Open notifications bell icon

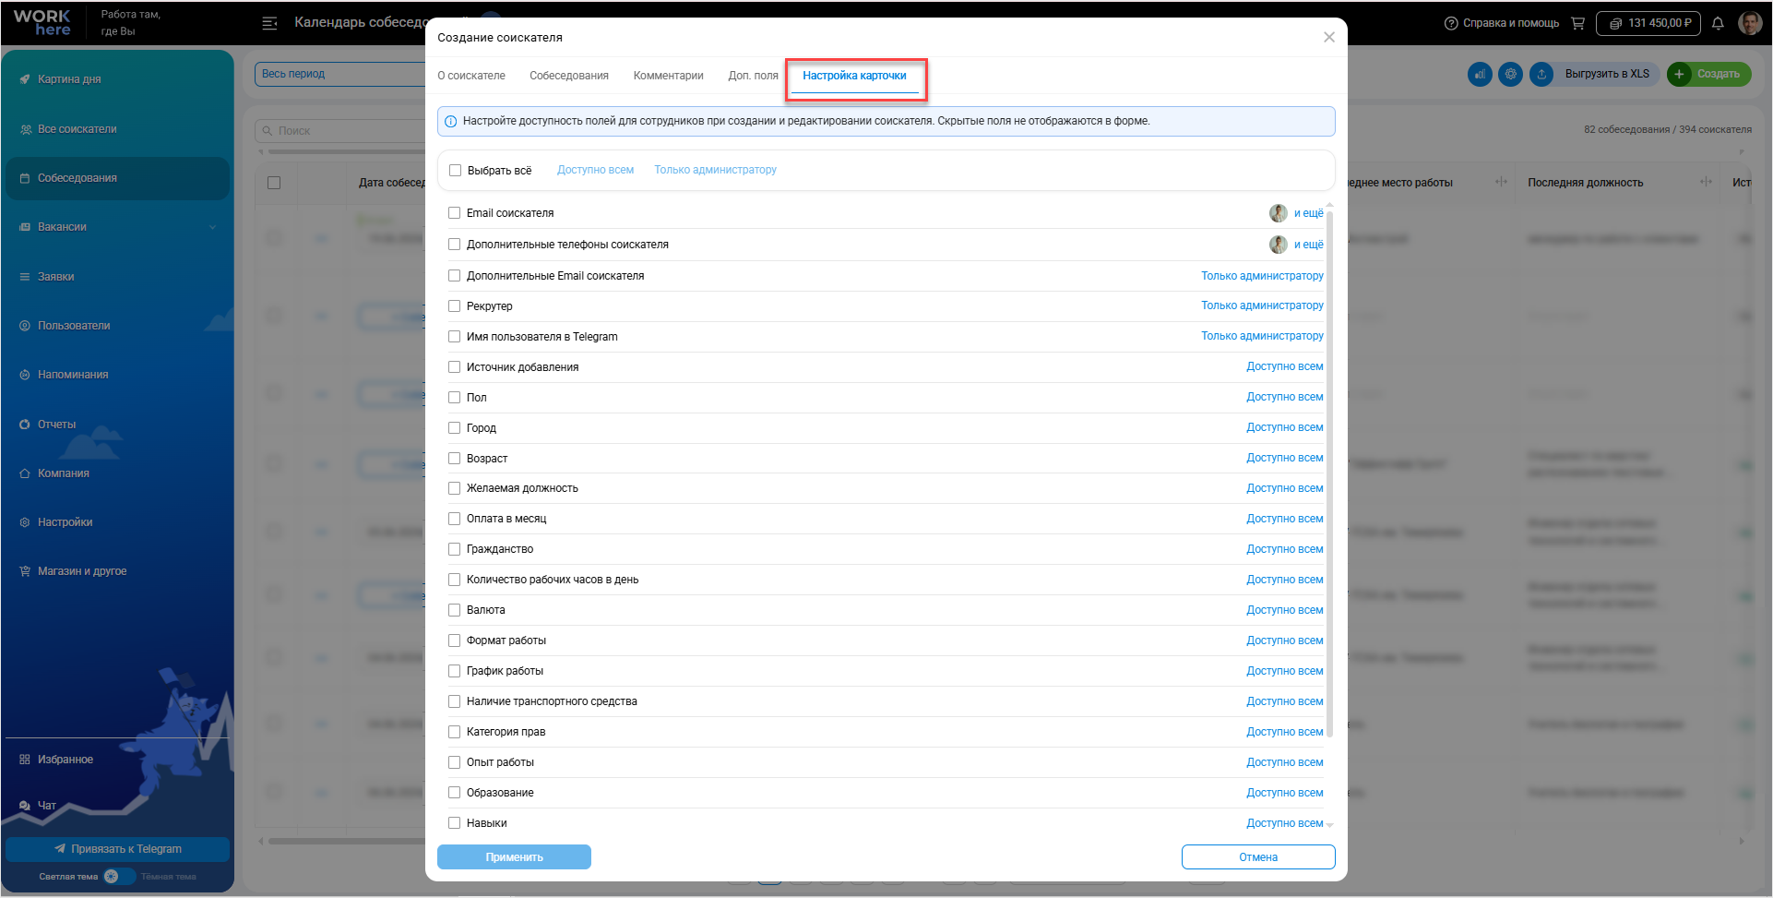[1718, 23]
